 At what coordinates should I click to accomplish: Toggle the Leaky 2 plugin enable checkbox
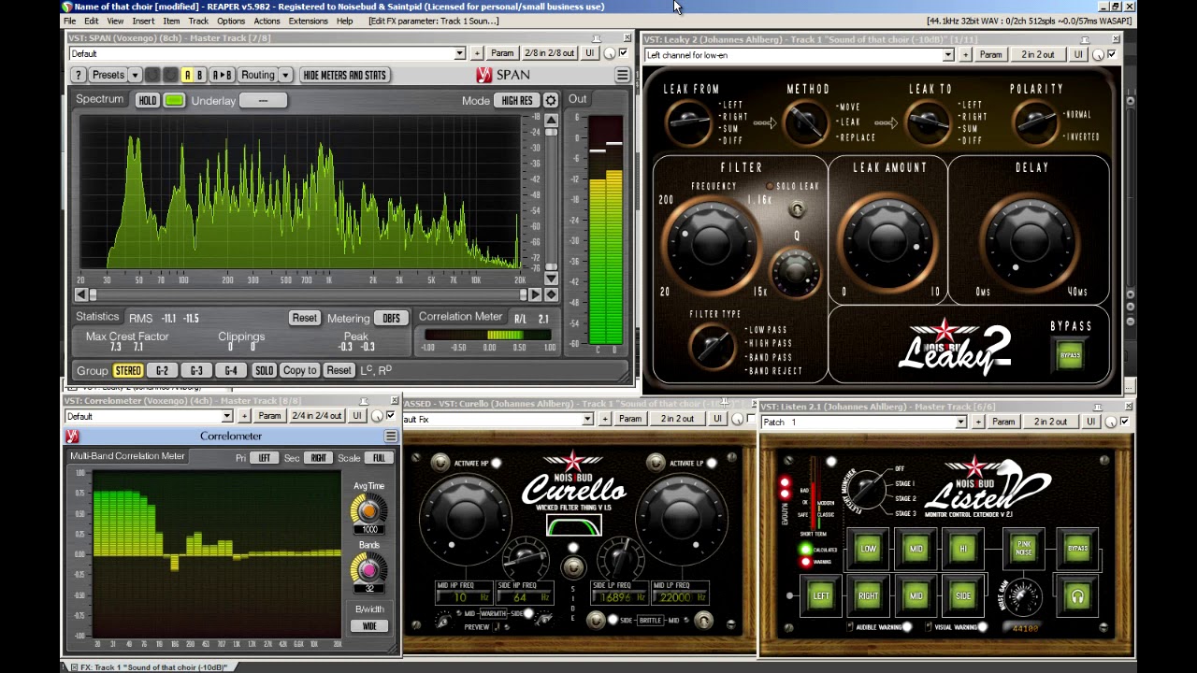[x=1112, y=54]
